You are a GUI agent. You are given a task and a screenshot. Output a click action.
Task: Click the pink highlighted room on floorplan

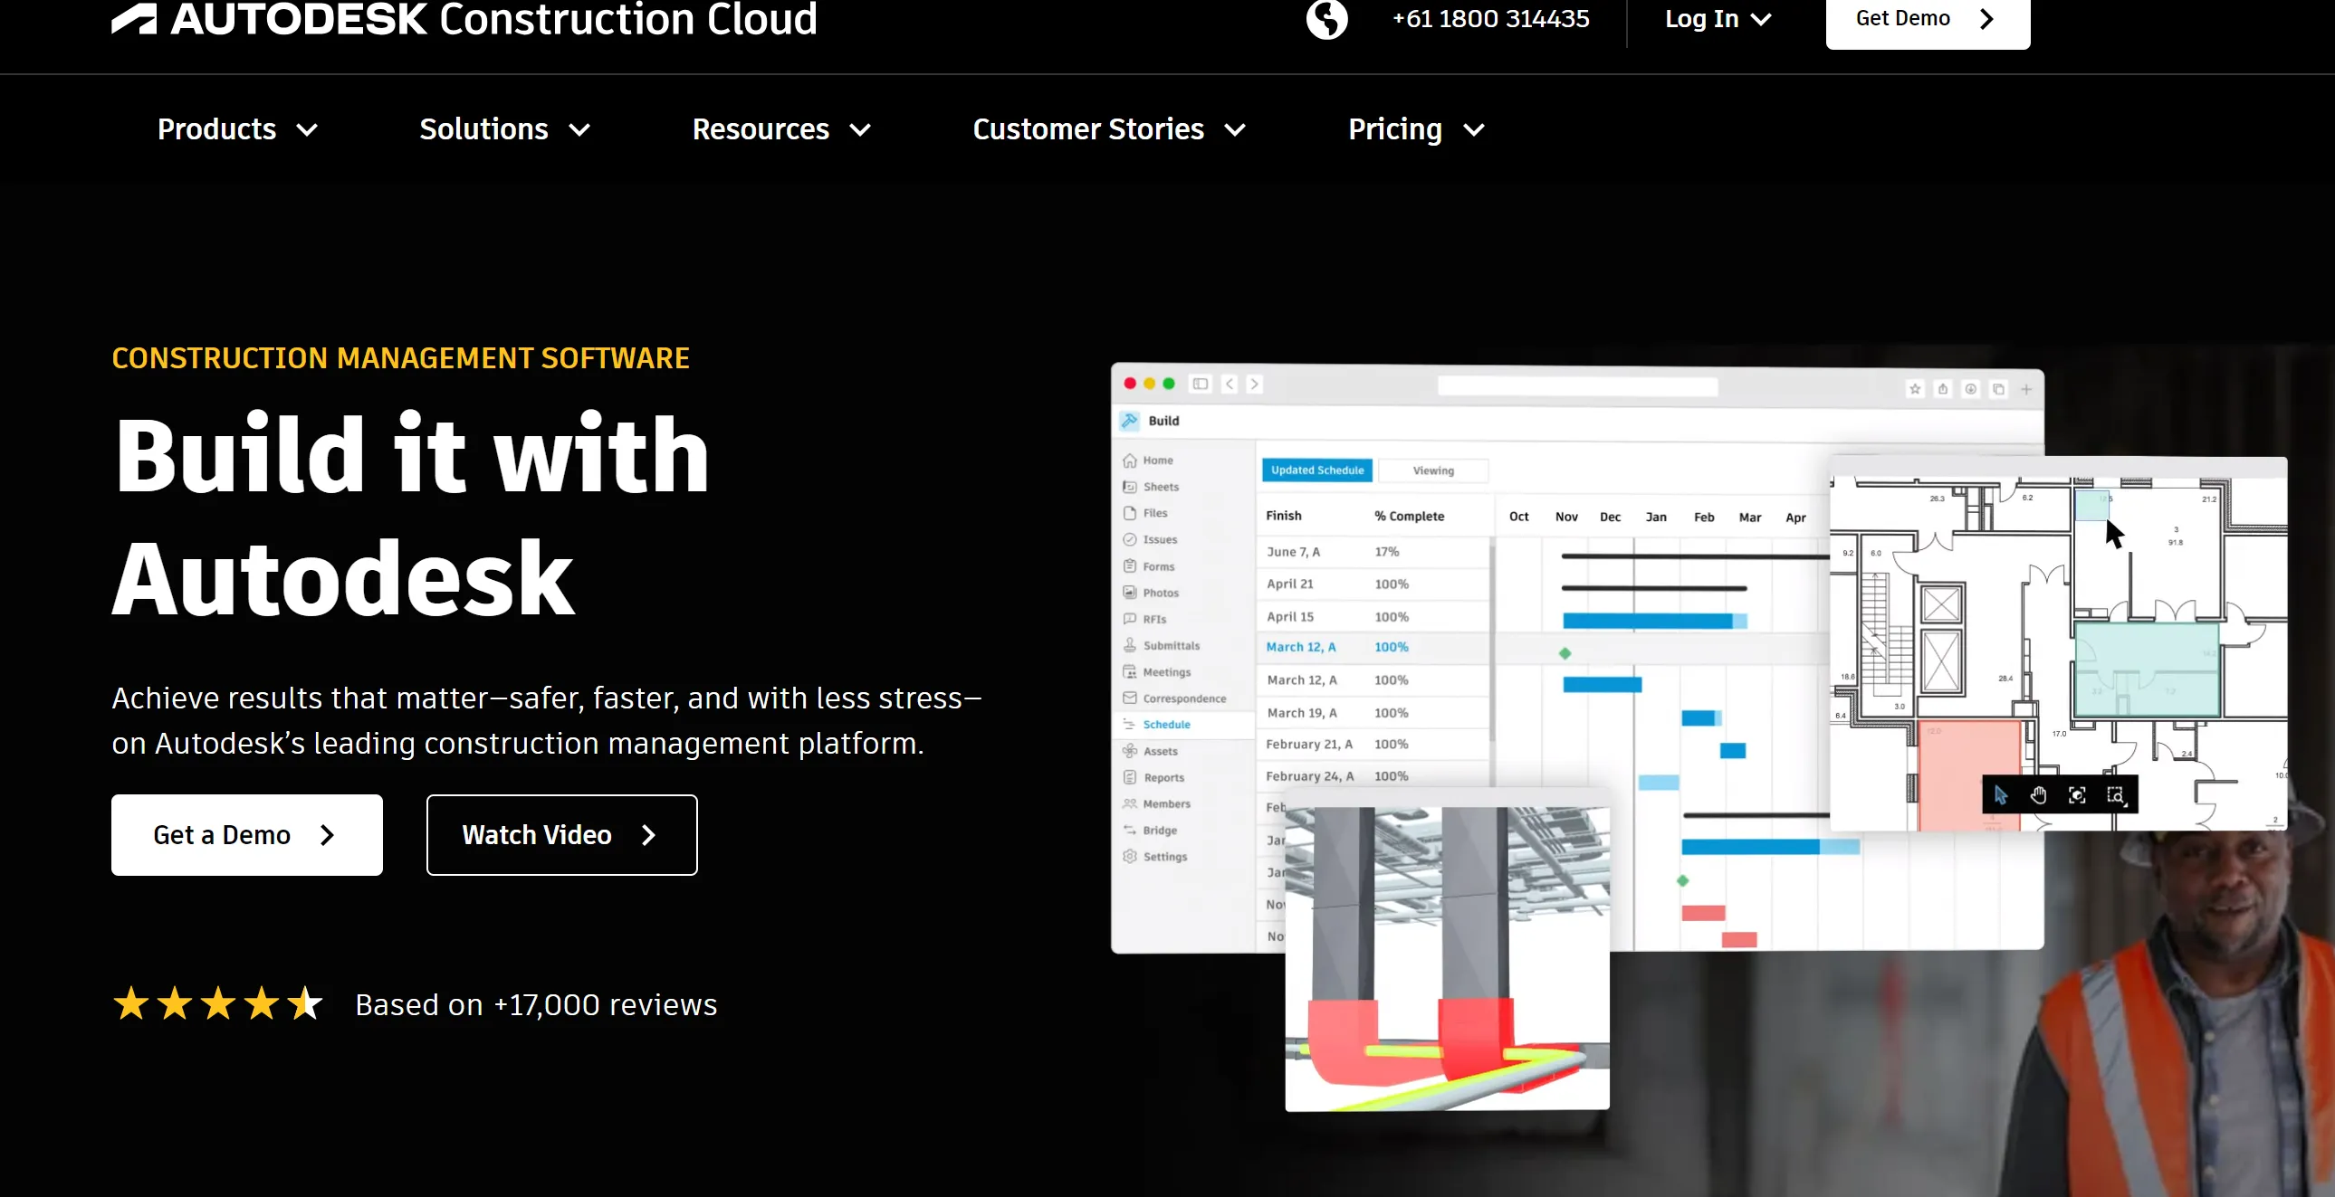pyautogui.click(x=1969, y=774)
